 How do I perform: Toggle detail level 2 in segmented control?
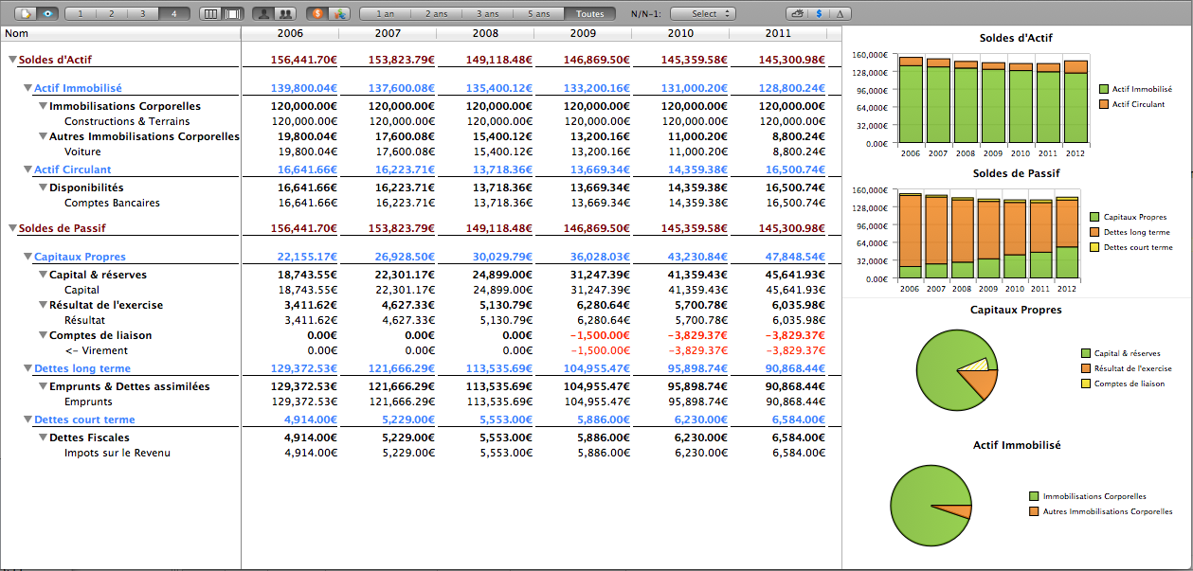click(x=113, y=14)
